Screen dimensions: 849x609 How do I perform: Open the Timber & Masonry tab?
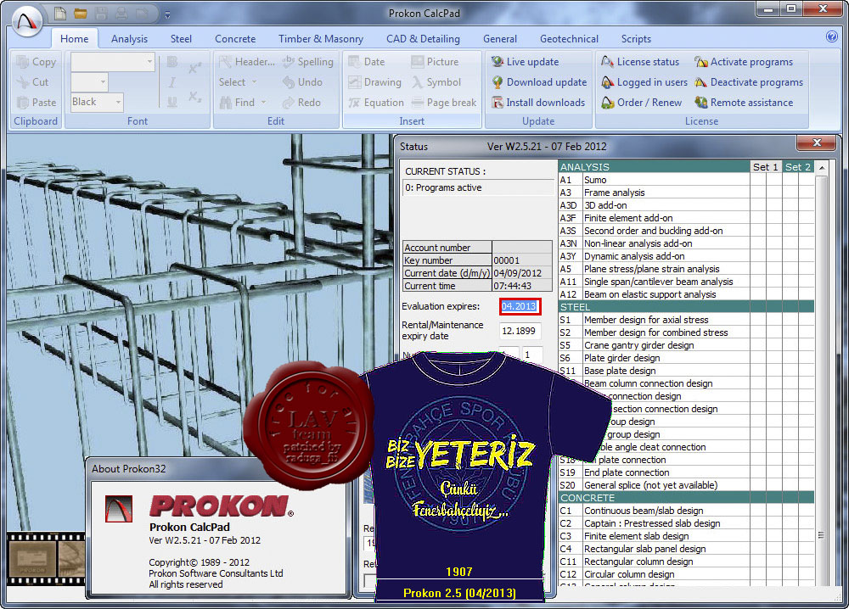tap(321, 38)
